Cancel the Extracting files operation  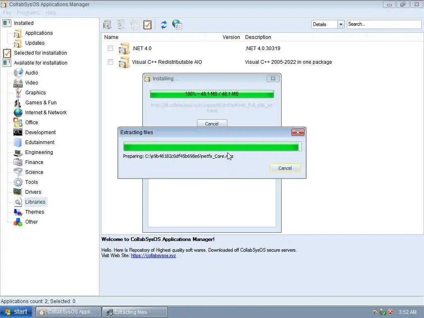(x=285, y=168)
